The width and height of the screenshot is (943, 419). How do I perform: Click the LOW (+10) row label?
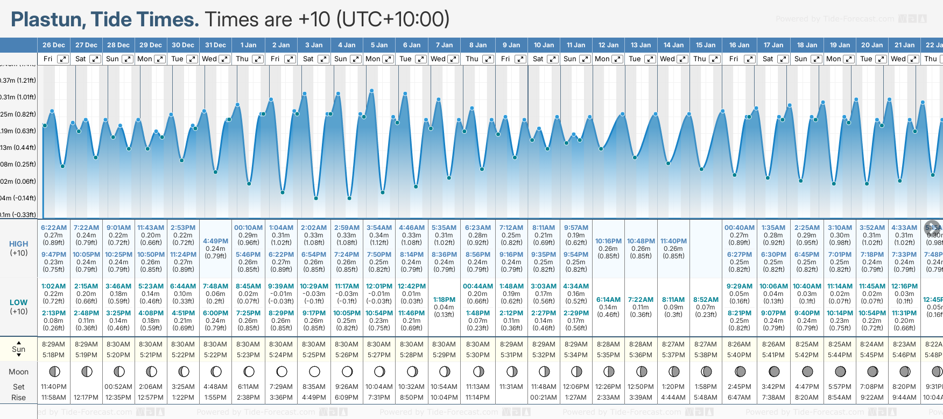tap(19, 307)
